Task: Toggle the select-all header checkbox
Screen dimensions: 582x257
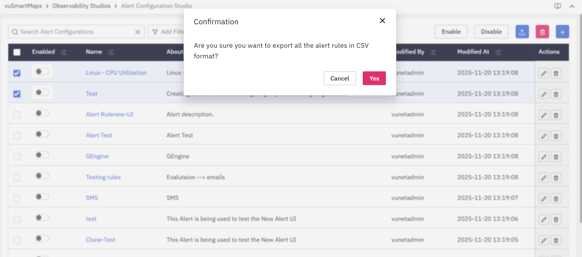Action: point(17,52)
